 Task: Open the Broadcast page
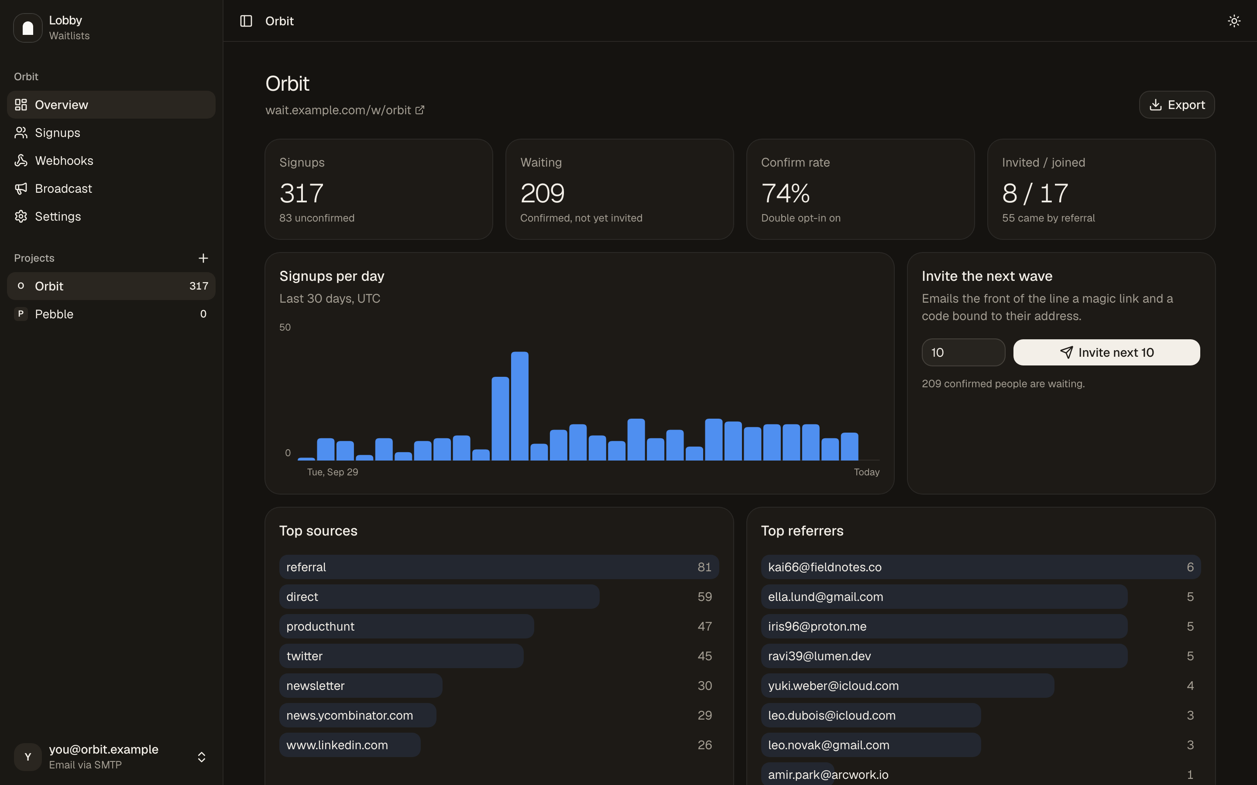pos(111,188)
